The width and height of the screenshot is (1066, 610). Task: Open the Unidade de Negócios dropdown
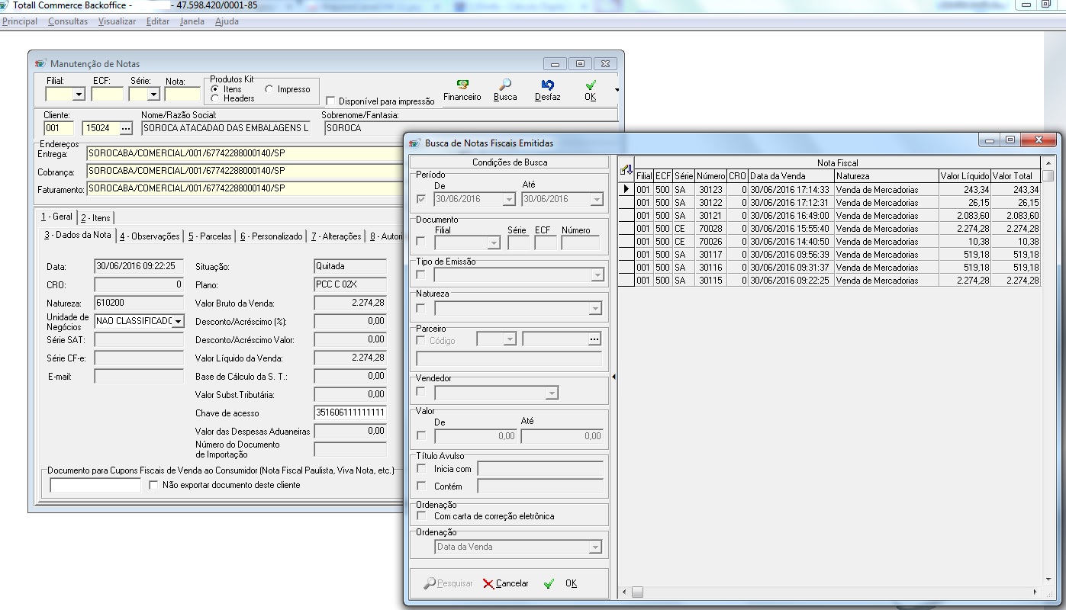(x=179, y=321)
